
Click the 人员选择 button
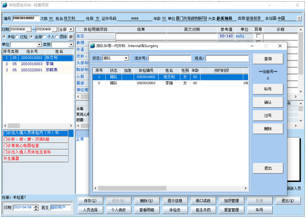pos(90,210)
